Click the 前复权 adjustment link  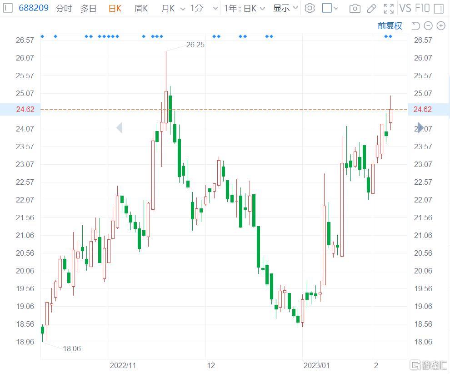390,26
